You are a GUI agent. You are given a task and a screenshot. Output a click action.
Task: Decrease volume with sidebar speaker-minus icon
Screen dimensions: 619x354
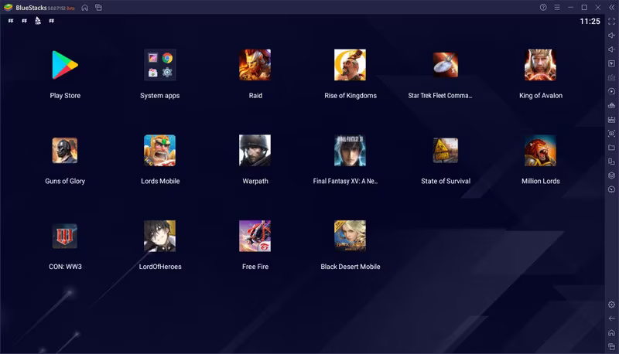611,49
